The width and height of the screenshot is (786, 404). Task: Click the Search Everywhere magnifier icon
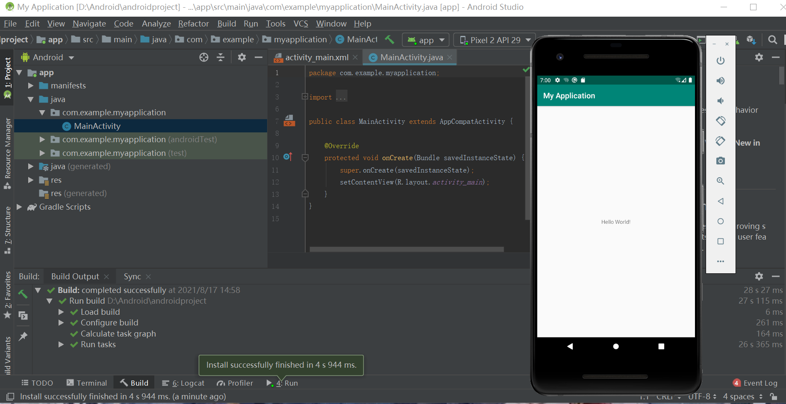[772, 40]
